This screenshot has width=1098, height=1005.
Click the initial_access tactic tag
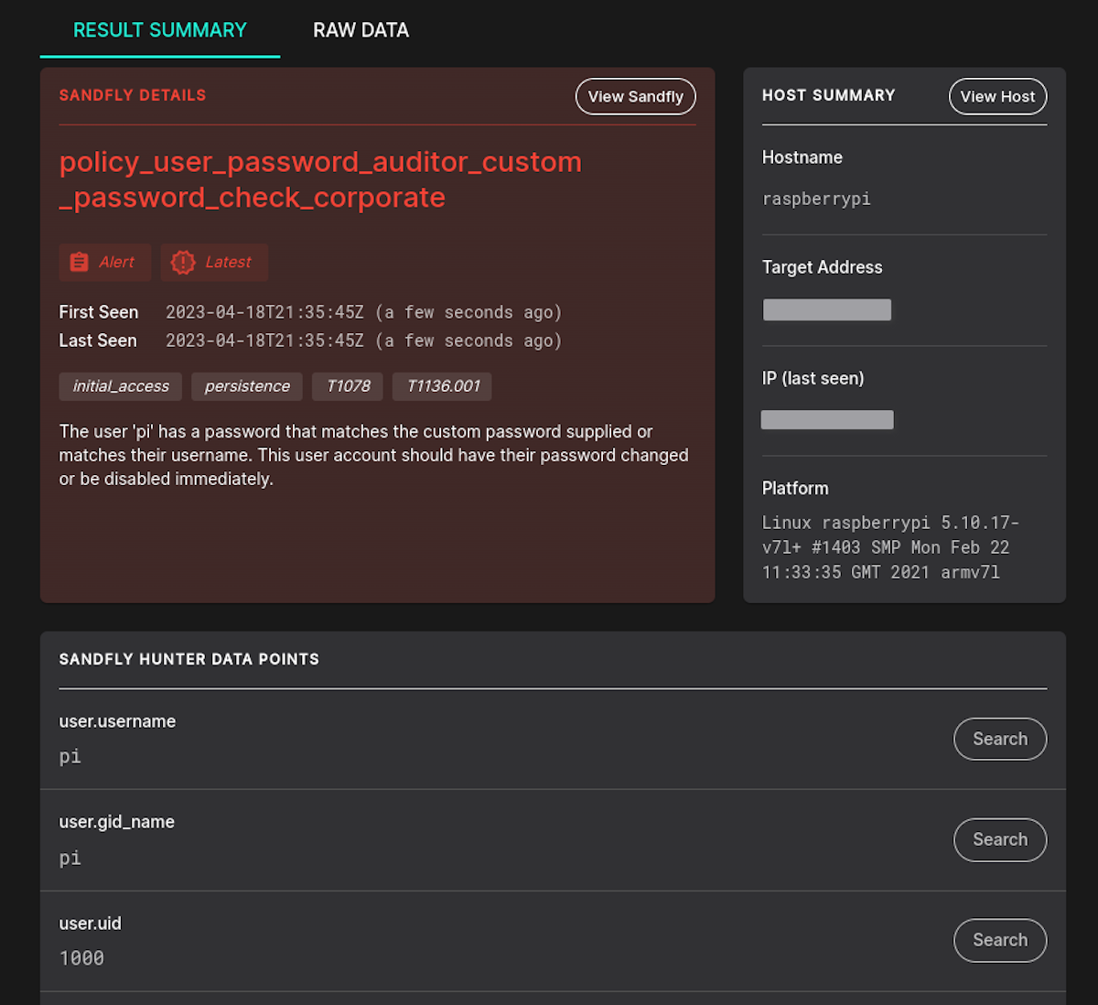[x=120, y=385]
